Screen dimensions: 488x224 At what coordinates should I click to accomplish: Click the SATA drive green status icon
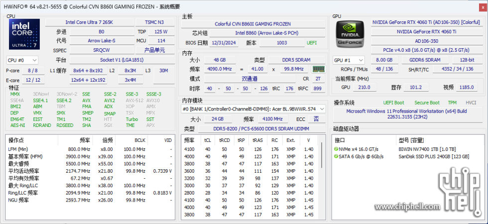pyautogui.click(x=336, y=156)
